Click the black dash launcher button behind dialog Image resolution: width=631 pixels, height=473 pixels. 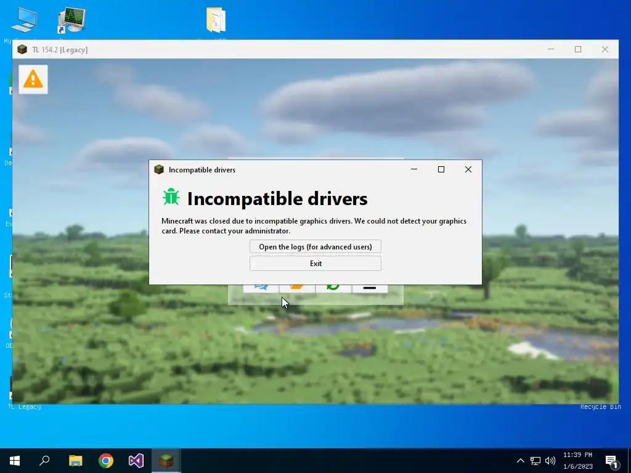point(370,288)
